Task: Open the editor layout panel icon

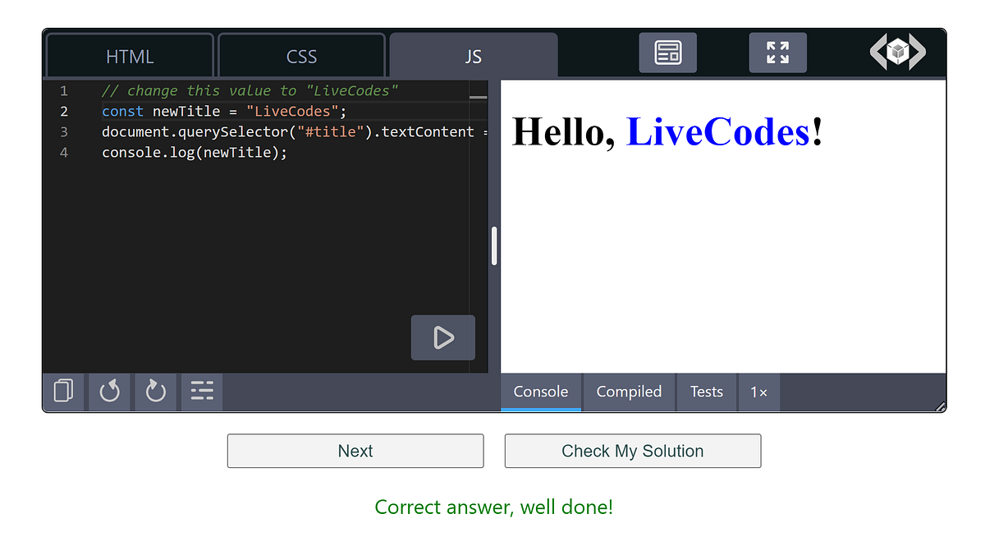Action: [667, 52]
